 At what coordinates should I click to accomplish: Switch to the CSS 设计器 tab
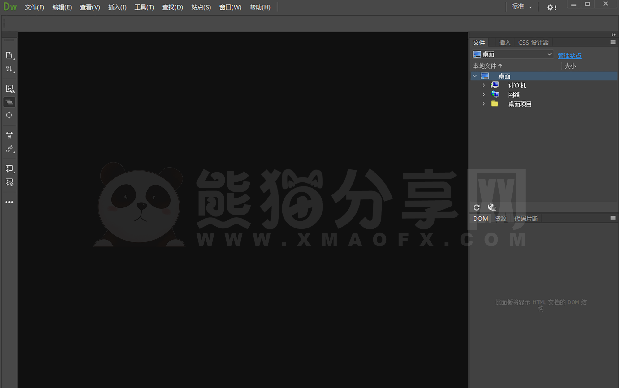tap(533, 42)
